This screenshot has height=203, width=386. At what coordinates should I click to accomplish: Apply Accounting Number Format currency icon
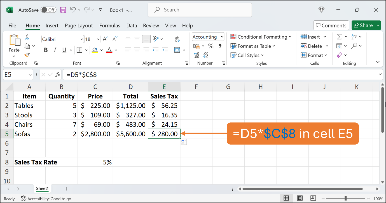pos(196,46)
